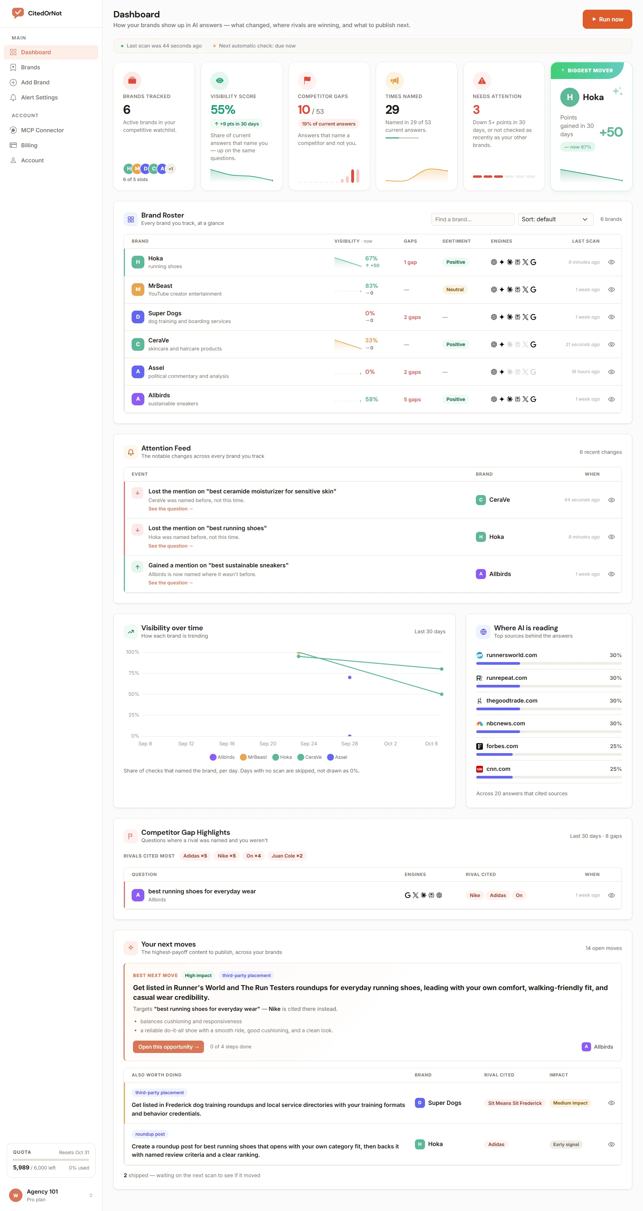643x1211 pixels.
Task: Select the Juan Cole ×2 rival chip
Action: click(x=287, y=856)
